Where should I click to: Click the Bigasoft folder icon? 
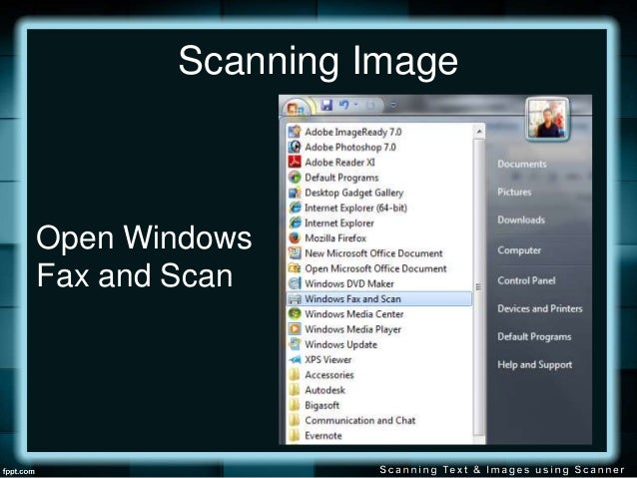click(295, 405)
